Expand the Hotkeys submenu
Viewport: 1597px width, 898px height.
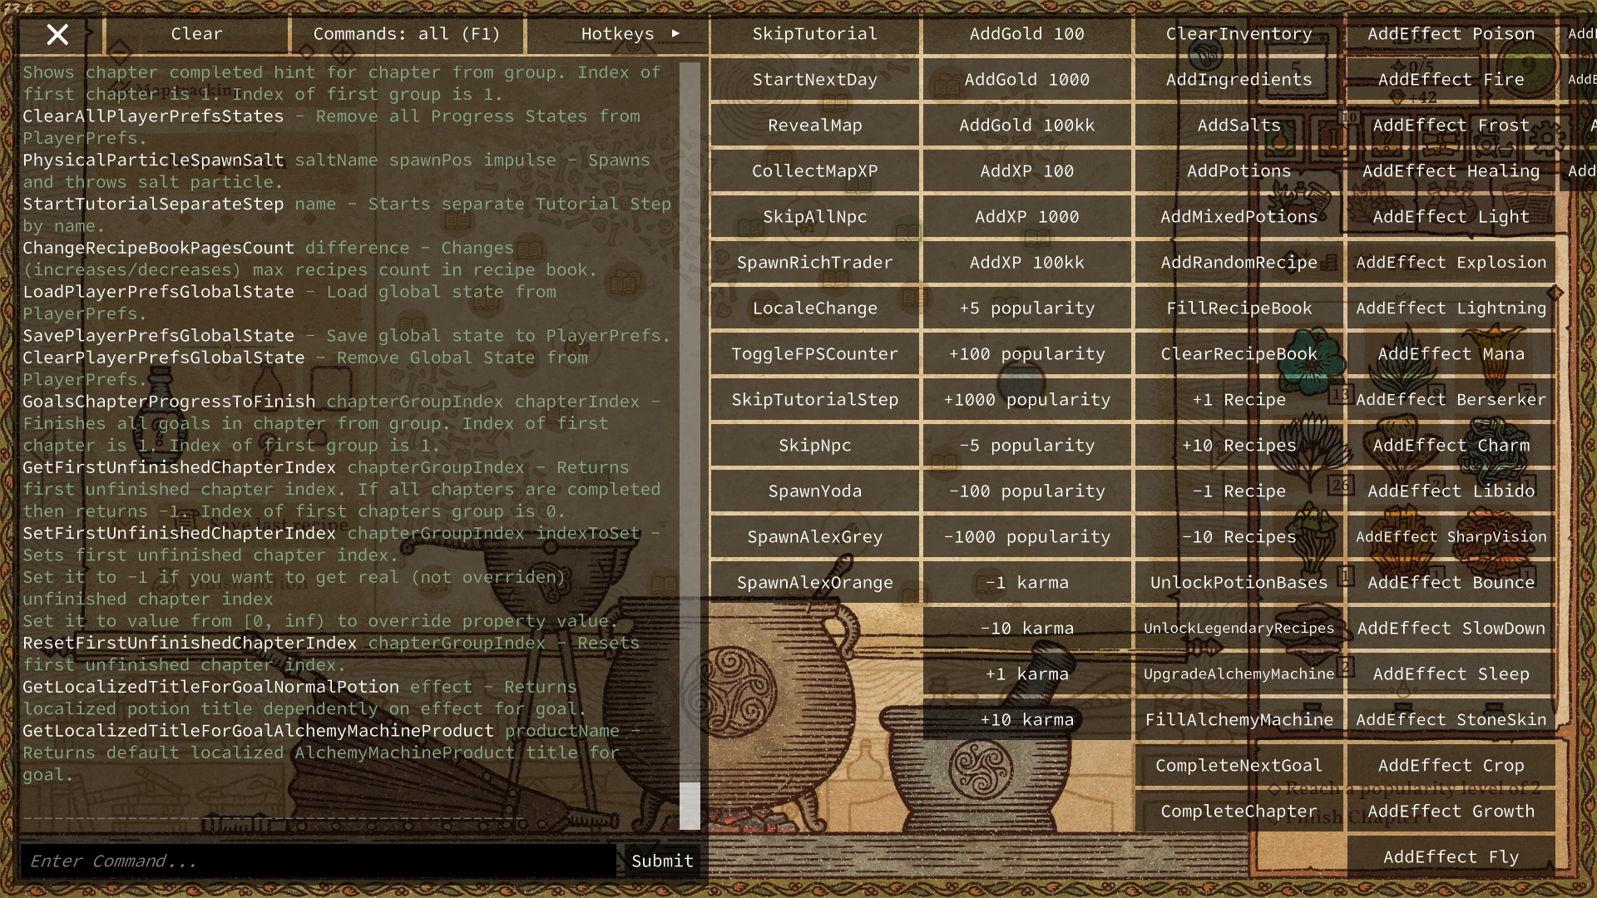[x=618, y=34]
